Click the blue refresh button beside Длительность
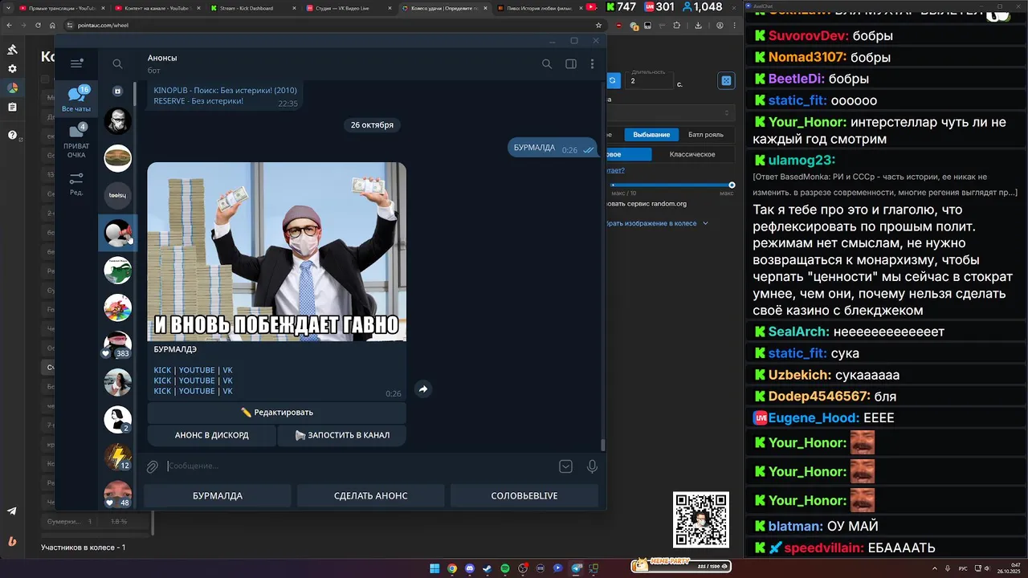The image size is (1028, 578). coord(613,81)
